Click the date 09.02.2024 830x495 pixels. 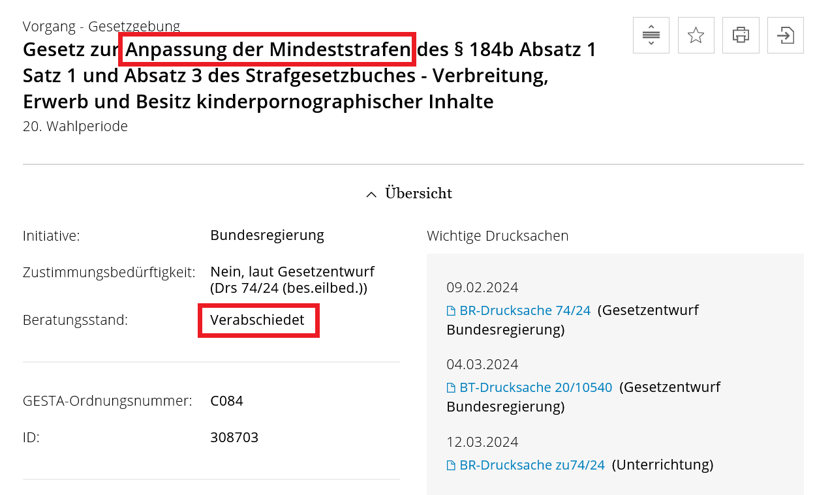coord(482,288)
